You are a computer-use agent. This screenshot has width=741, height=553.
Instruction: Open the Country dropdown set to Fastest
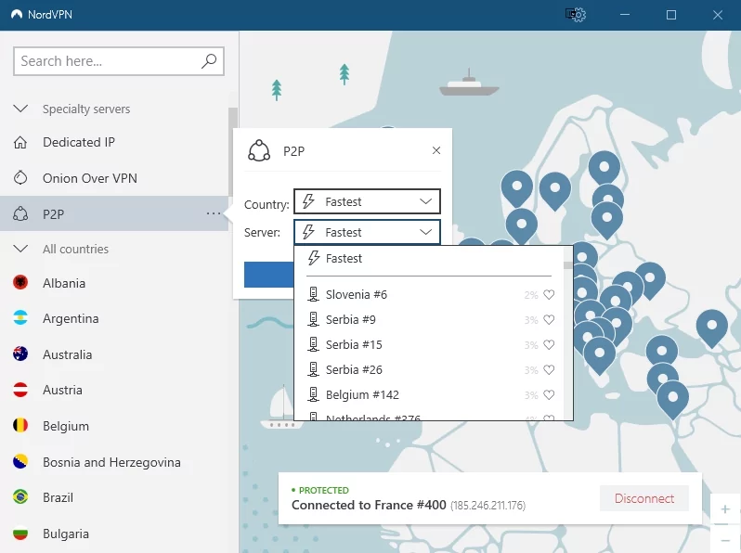(367, 201)
